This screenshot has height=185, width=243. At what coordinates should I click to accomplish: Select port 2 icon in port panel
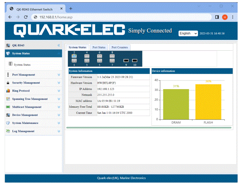[x=74, y=56]
